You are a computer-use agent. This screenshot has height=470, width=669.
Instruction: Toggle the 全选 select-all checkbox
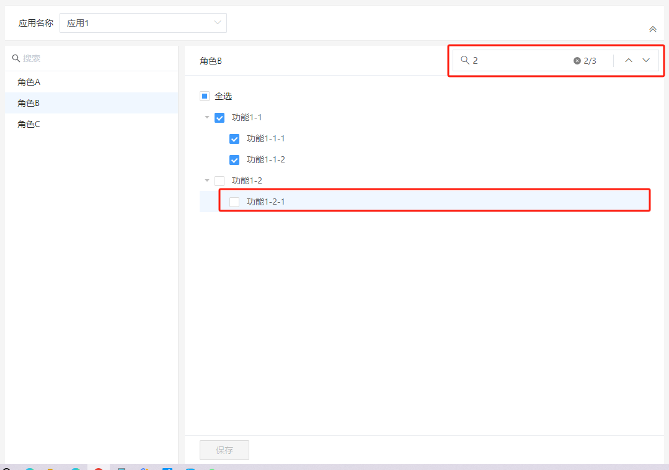pyautogui.click(x=205, y=96)
